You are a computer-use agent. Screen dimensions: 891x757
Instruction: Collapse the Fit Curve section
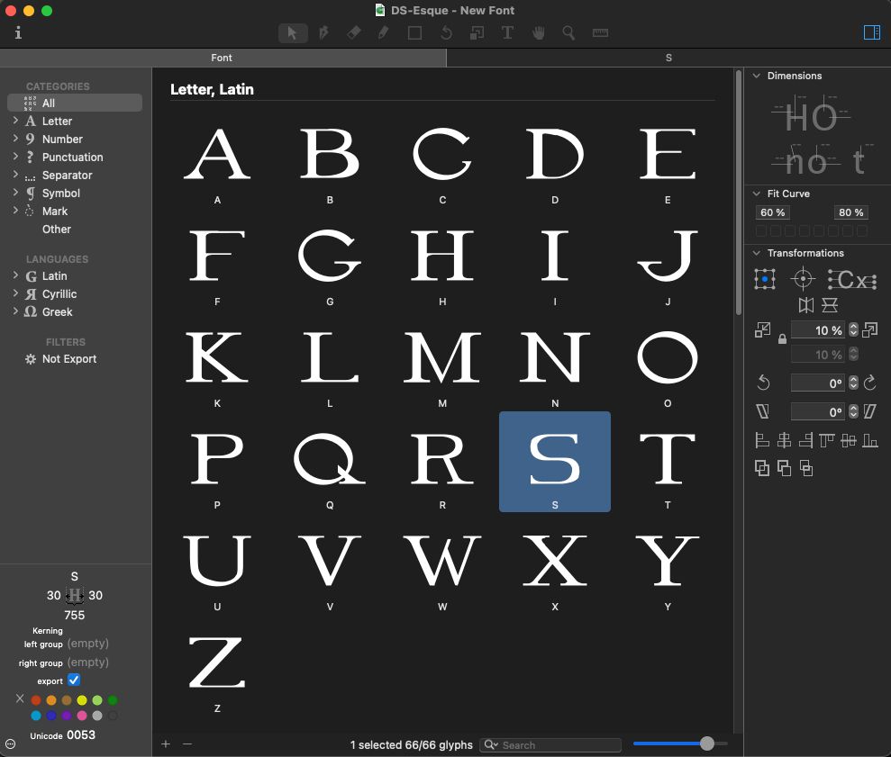click(757, 194)
